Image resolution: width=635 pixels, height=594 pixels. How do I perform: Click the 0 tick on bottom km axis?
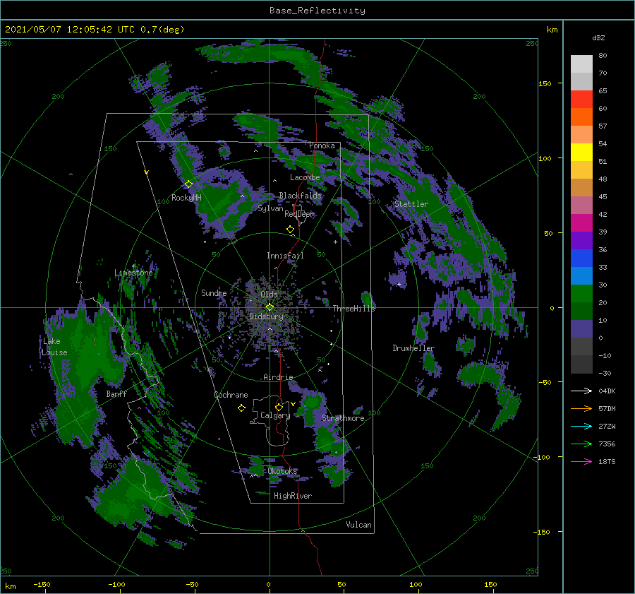point(268,584)
